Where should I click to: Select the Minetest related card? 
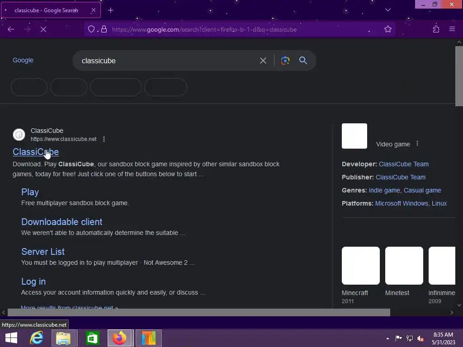click(x=404, y=272)
